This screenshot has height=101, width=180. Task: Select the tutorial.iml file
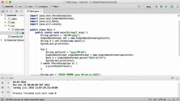16,36
